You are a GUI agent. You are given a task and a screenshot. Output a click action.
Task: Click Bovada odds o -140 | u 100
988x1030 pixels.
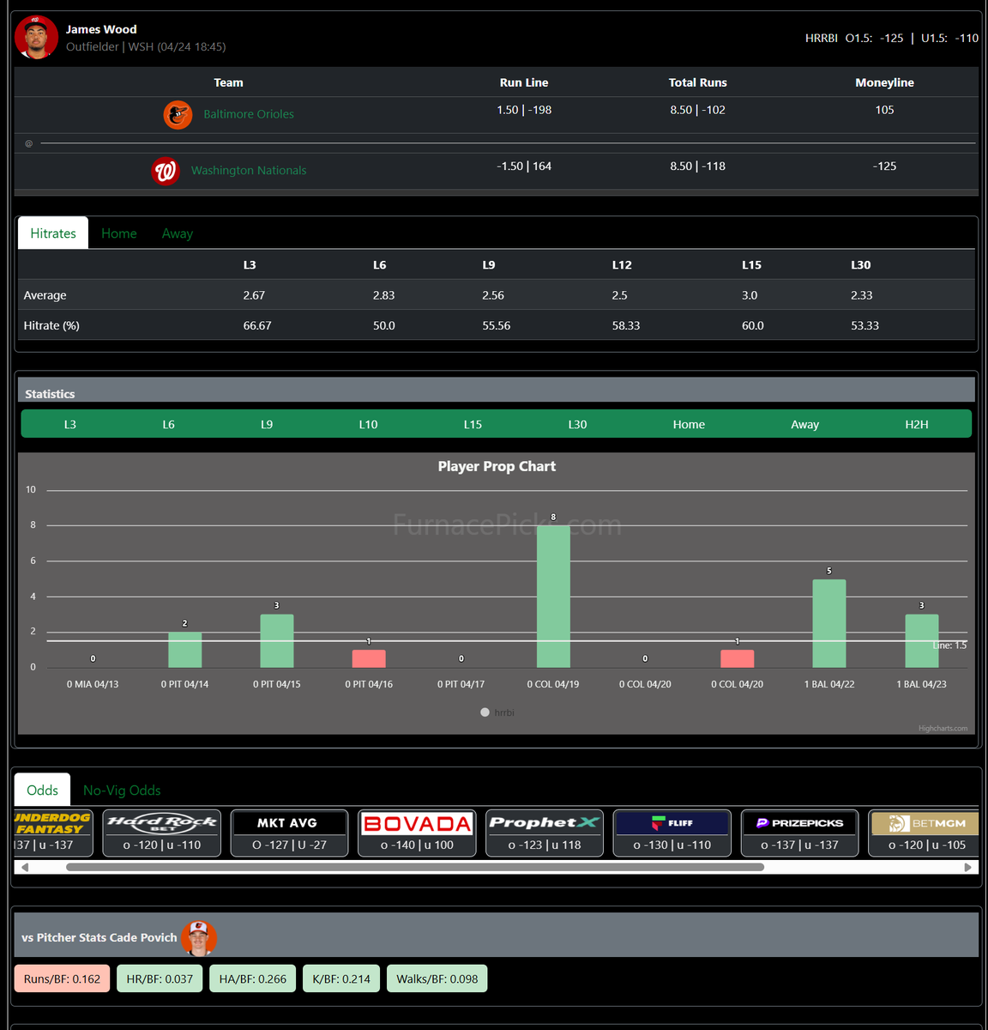coord(417,845)
